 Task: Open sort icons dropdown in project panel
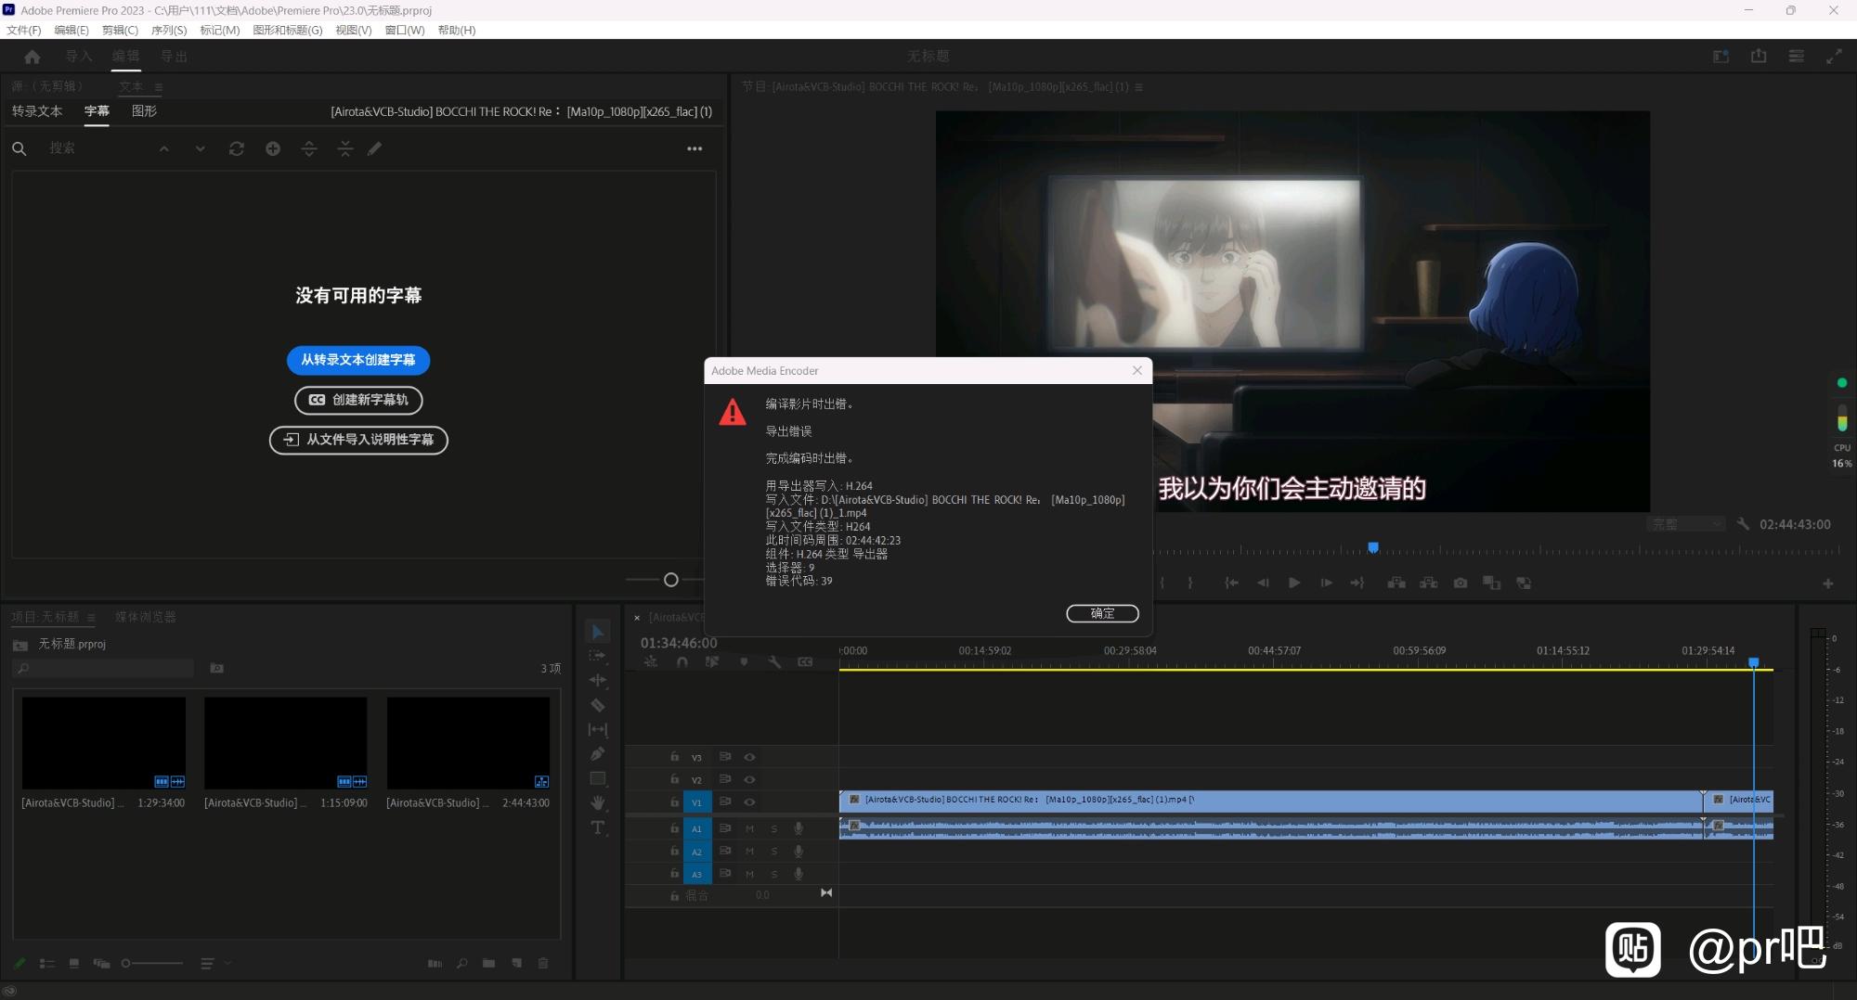214,963
